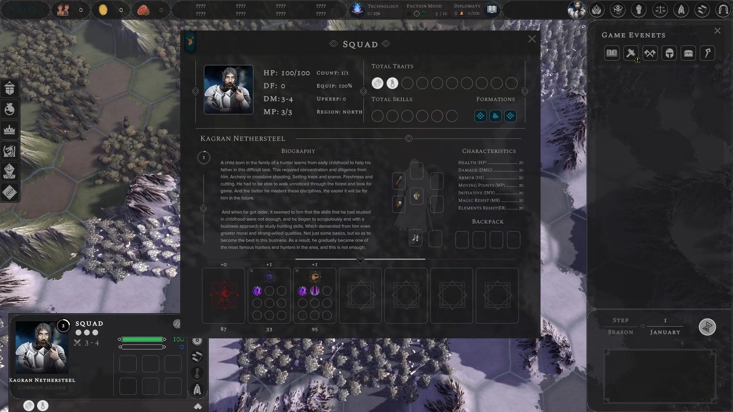Collapse biography with the center down chevron
Image resolution: width=733 pixels, height=412 pixels.
pyautogui.click(x=360, y=261)
